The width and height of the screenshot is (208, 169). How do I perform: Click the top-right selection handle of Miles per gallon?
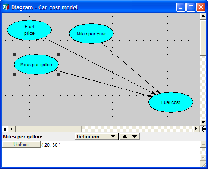[x=58, y=55]
